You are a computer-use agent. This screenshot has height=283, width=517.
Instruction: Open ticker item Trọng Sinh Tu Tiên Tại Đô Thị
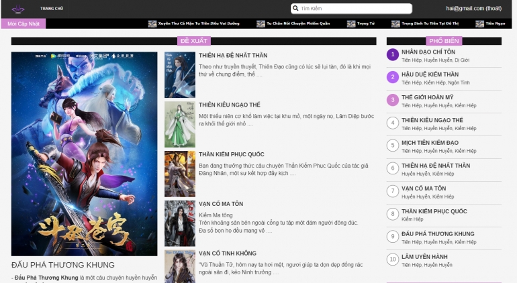(x=430, y=23)
